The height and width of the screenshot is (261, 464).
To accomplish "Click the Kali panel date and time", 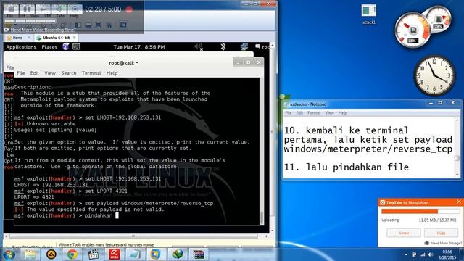I will 139,47.
